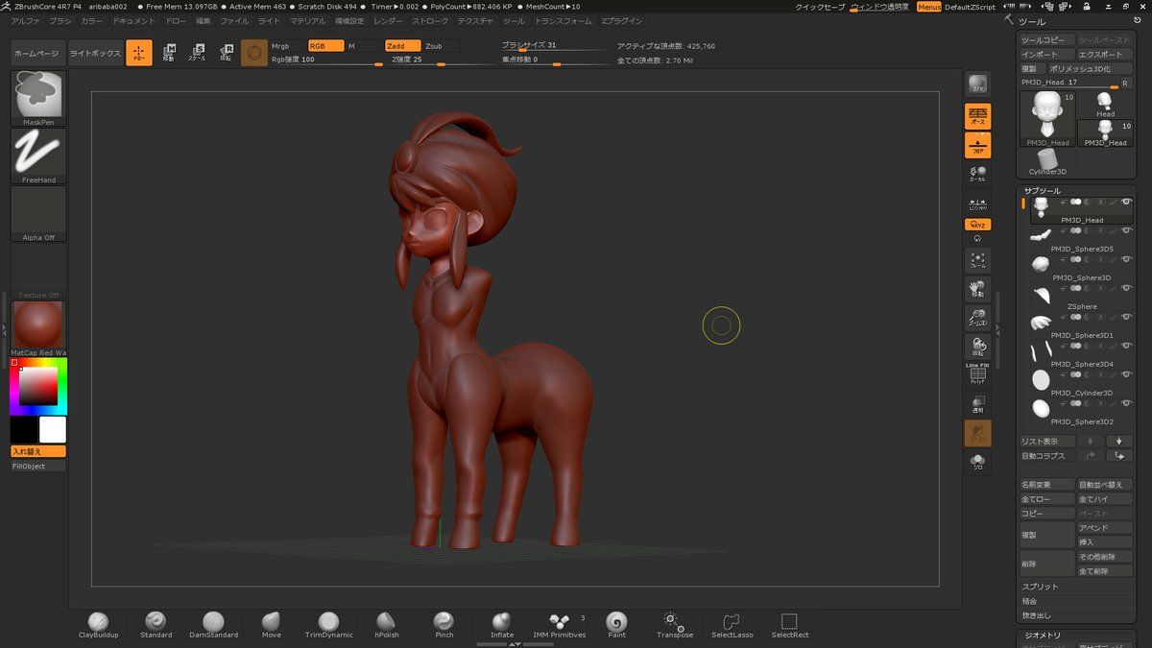Click the Scale (スケール) mode icon
This screenshot has height=648, width=1152.
pos(197,53)
